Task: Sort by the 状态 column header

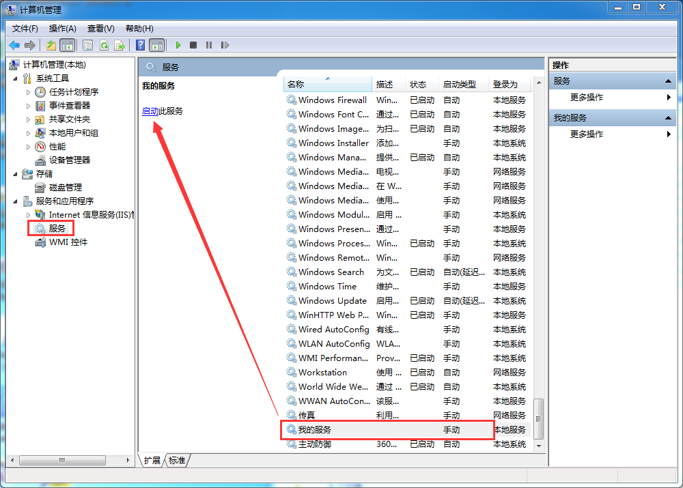Action: (423, 85)
